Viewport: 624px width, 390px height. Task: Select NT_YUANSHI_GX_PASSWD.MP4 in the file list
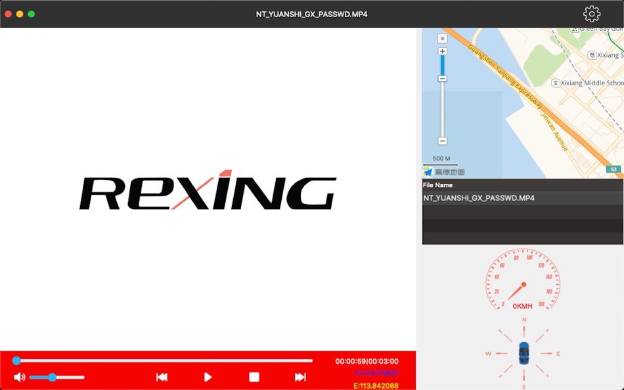[x=523, y=198]
